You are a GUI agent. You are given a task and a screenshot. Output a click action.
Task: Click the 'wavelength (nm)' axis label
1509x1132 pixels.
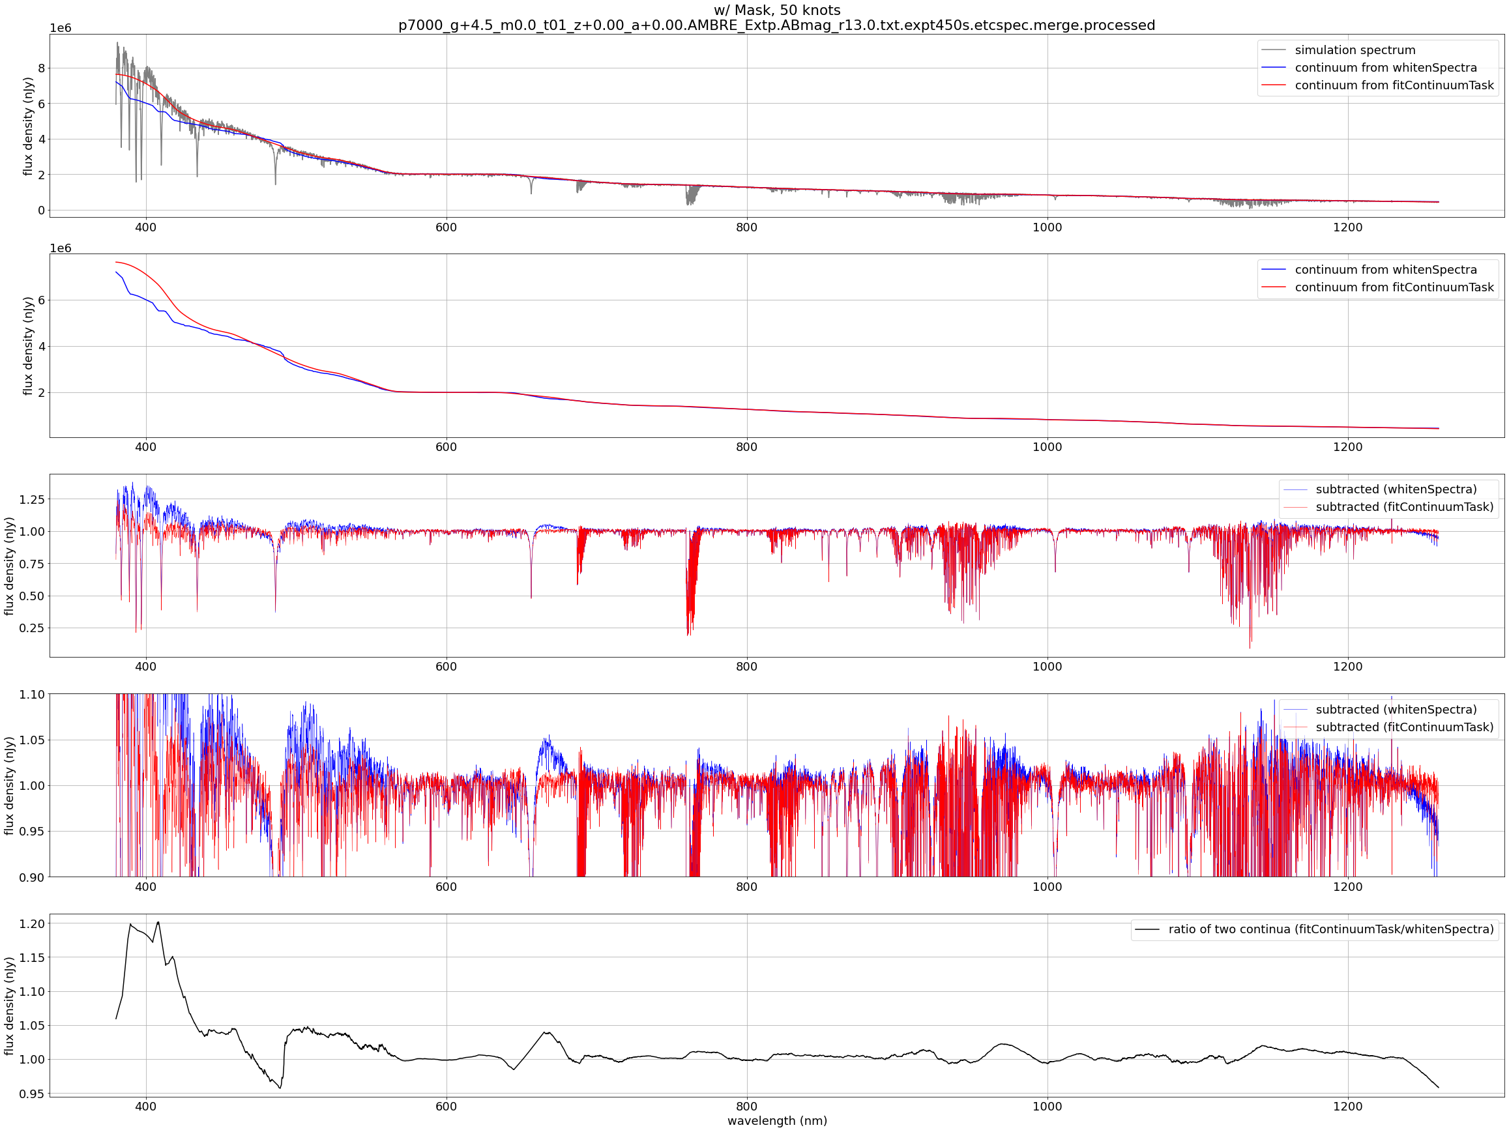tap(776, 1120)
